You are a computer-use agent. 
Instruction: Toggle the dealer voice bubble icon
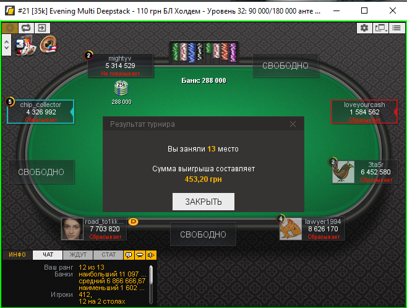[140, 255]
